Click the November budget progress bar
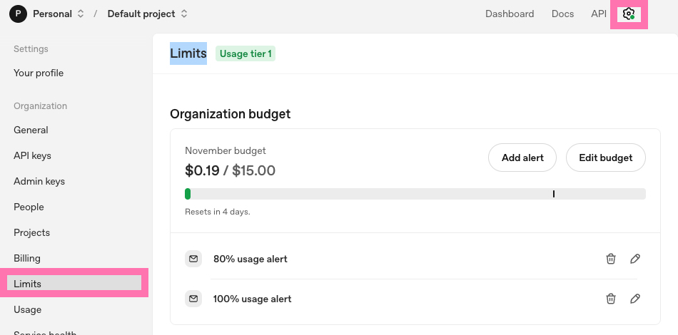Image resolution: width=678 pixels, height=335 pixels. 415,194
